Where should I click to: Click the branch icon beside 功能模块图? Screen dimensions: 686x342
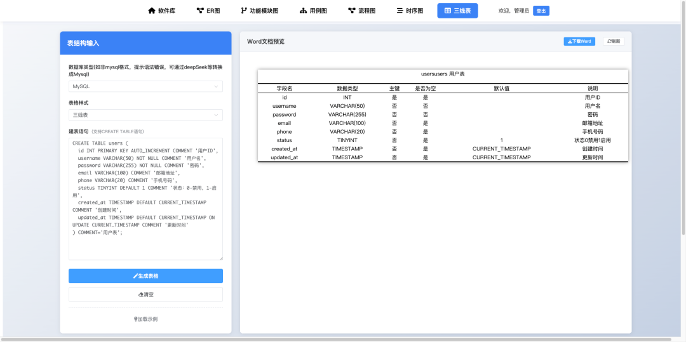244,11
